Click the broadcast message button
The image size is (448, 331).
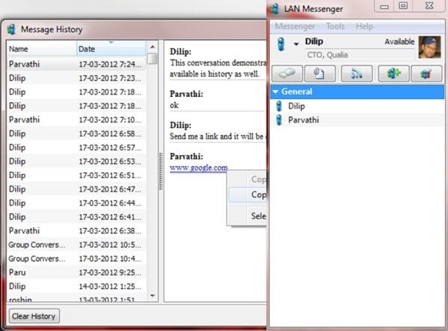coord(357,74)
